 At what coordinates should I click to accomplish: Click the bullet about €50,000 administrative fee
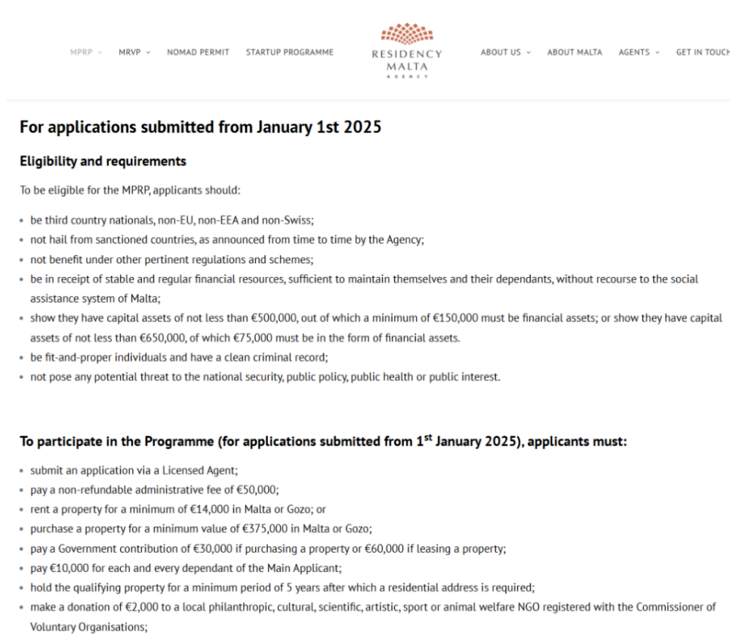pos(154,490)
